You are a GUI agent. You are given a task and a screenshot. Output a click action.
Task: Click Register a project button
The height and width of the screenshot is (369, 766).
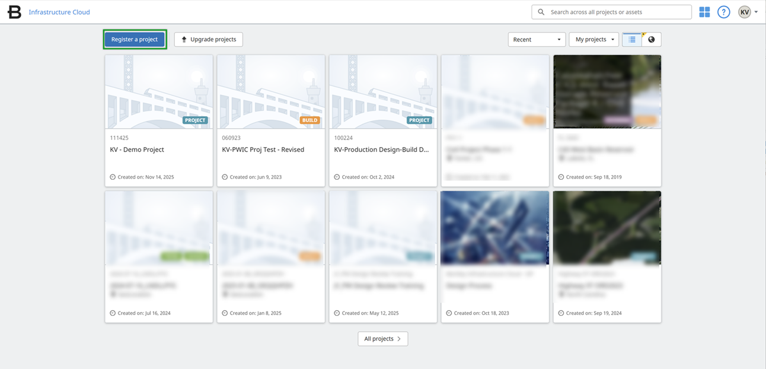tap(135, 39)
